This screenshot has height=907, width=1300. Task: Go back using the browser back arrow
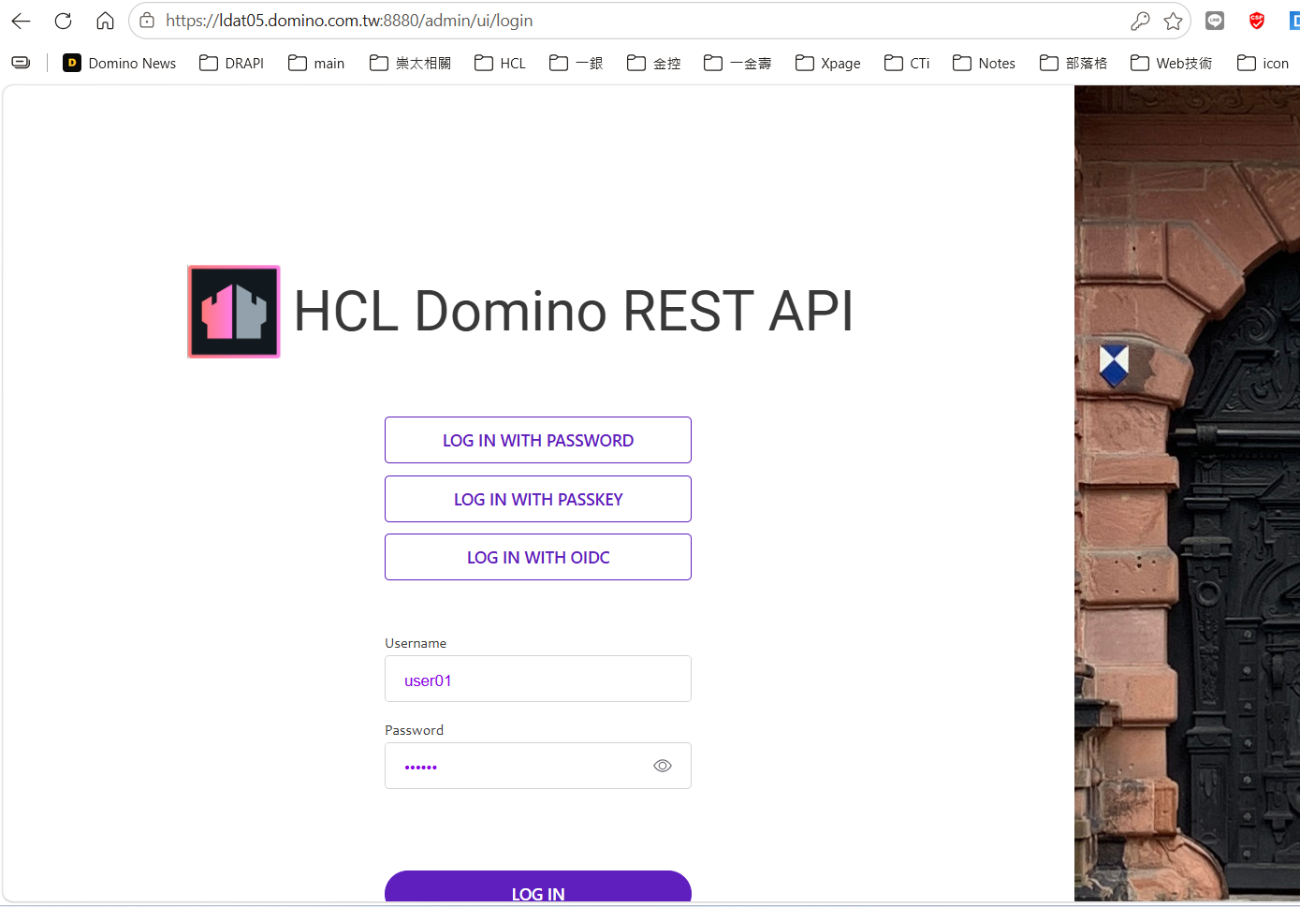[x=21, y=21]
